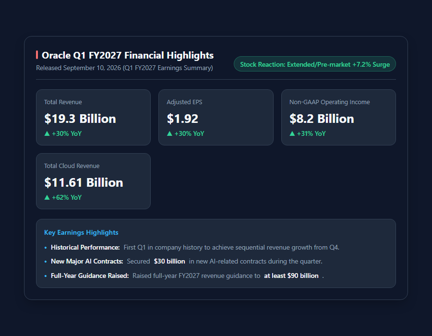Screen dimensions: 432x336
Task: Select the "$8.2 Billion" operating income value
Action: coord(322,119)
